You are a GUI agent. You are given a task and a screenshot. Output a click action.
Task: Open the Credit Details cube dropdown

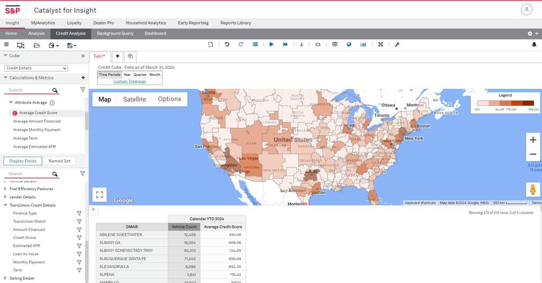click(x=36, y=68)
